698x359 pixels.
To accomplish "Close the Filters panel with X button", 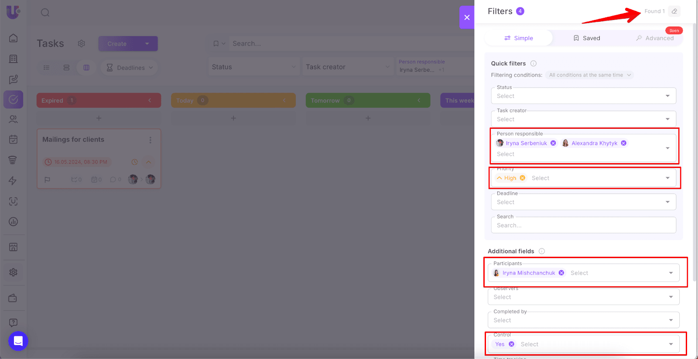I will pyautogui.click(x=467, y=17).
